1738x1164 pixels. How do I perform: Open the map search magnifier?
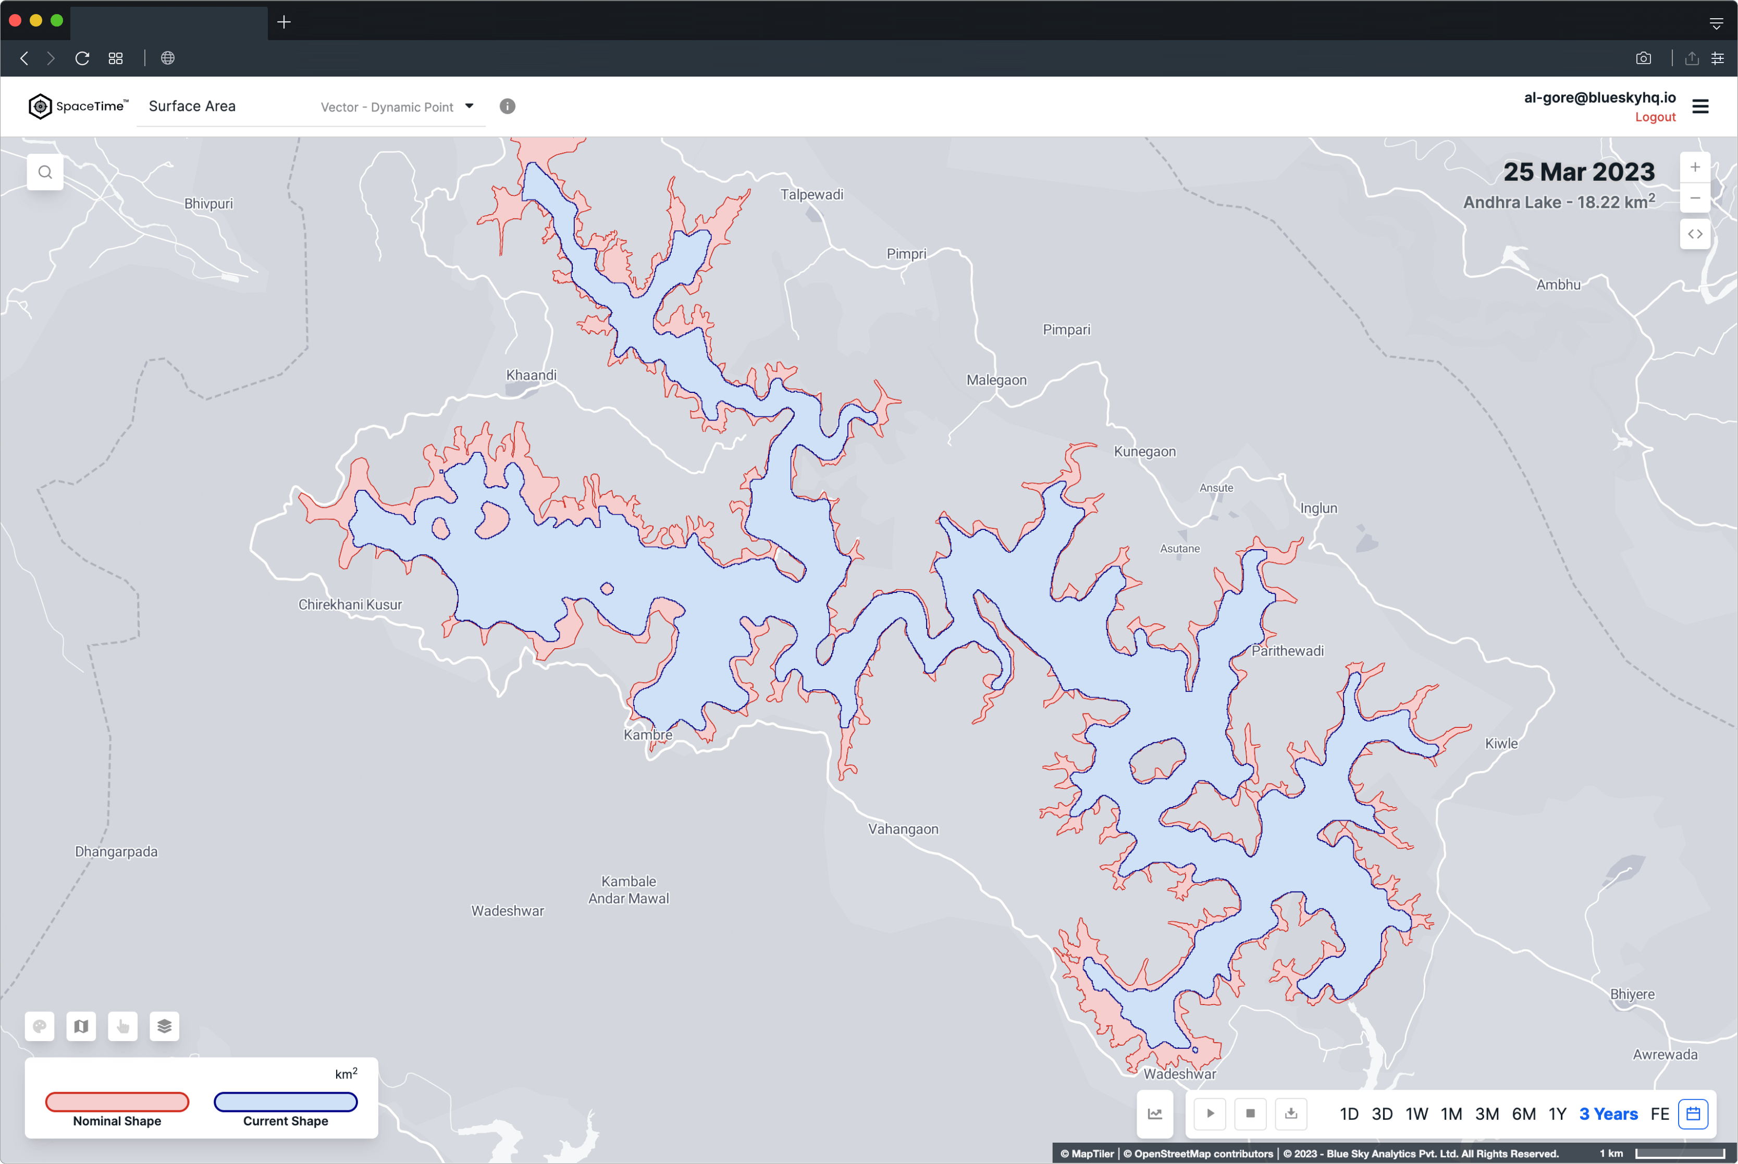tap(45, 172)
